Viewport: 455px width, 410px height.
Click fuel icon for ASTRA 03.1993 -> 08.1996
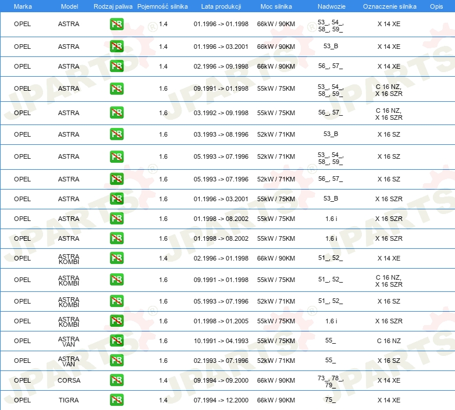click(116, 134)
